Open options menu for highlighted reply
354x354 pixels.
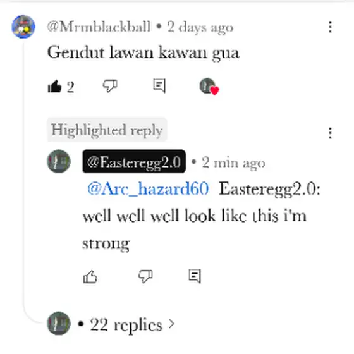point(330,133)
